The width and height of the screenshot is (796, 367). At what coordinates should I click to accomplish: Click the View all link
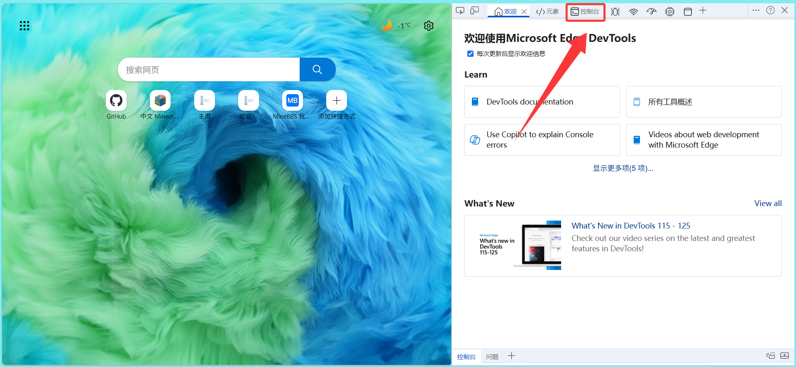[x=768, y=203]
